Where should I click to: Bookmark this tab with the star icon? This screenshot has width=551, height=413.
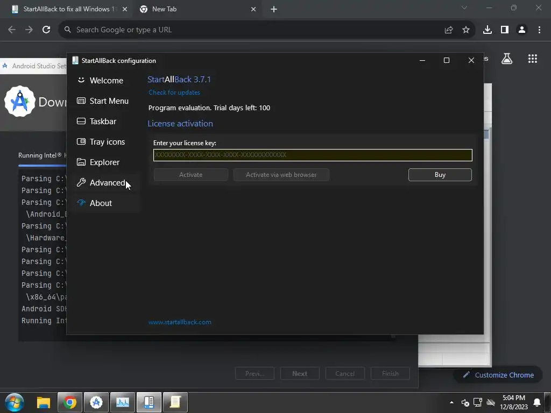pos(466,30)
